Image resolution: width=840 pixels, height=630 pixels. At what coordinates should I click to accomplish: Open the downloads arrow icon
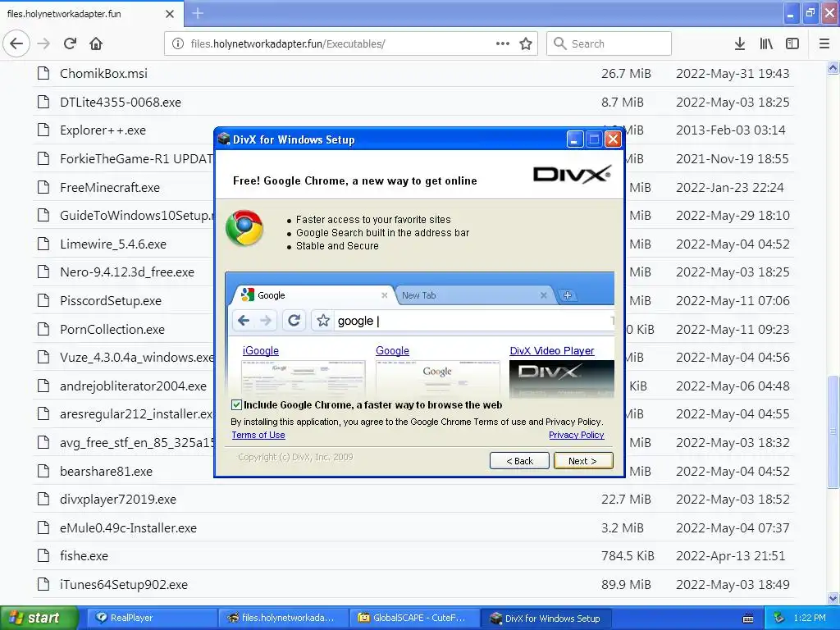click(740, 43)
